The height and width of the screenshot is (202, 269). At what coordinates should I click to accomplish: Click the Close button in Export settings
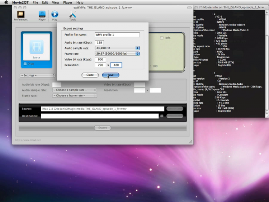coord(90,75)
